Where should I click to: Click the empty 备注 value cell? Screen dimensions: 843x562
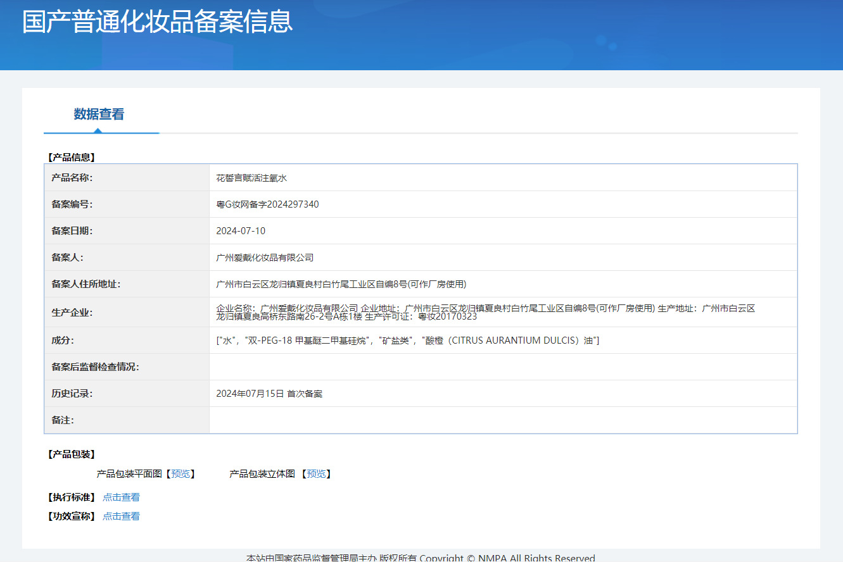pos(502,420)
